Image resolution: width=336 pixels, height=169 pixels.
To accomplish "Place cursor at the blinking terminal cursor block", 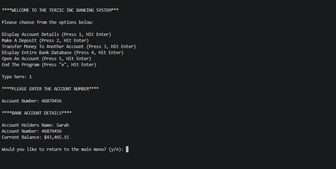I will pyautogui.click(x=127, y=149).
